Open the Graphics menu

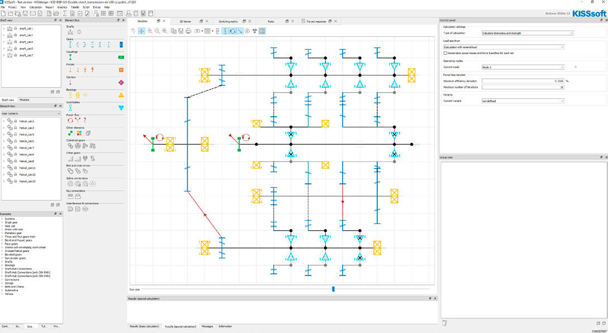pyautogui.click(x=62, y=7)
